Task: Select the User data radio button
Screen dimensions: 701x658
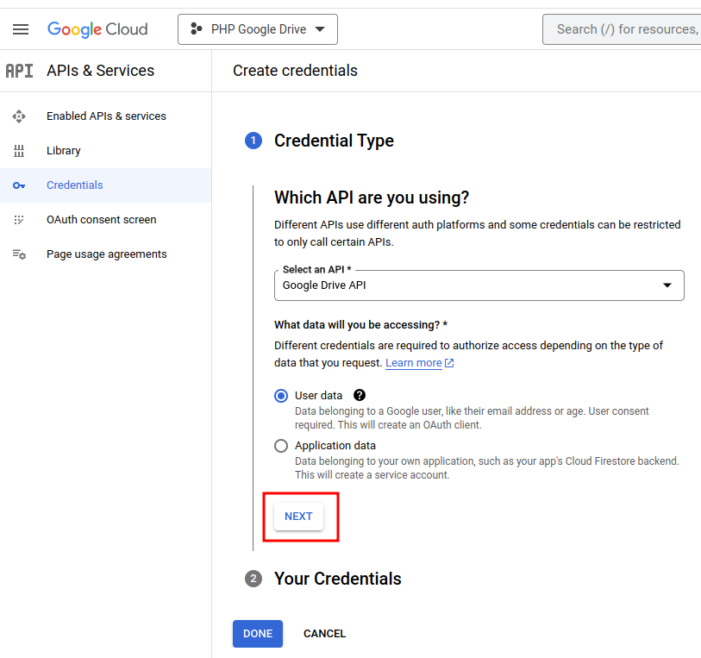Action: pyautogui.click(x=281, y=396)
